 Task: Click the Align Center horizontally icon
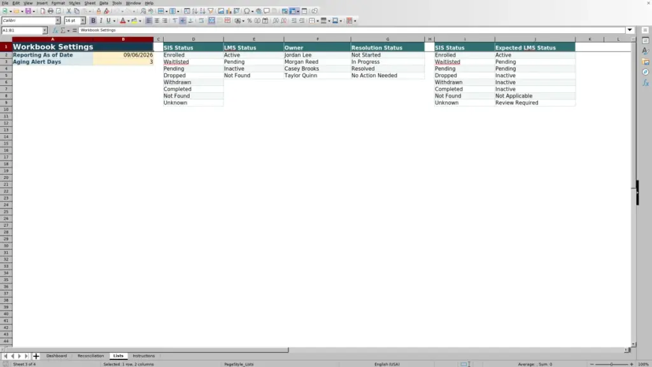pos(157,20)
